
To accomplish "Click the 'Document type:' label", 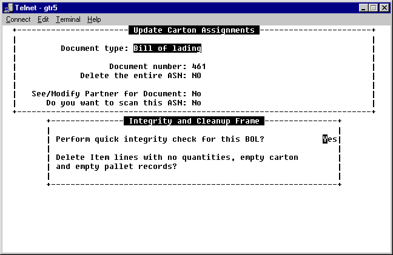I will [x=94, y=48].
